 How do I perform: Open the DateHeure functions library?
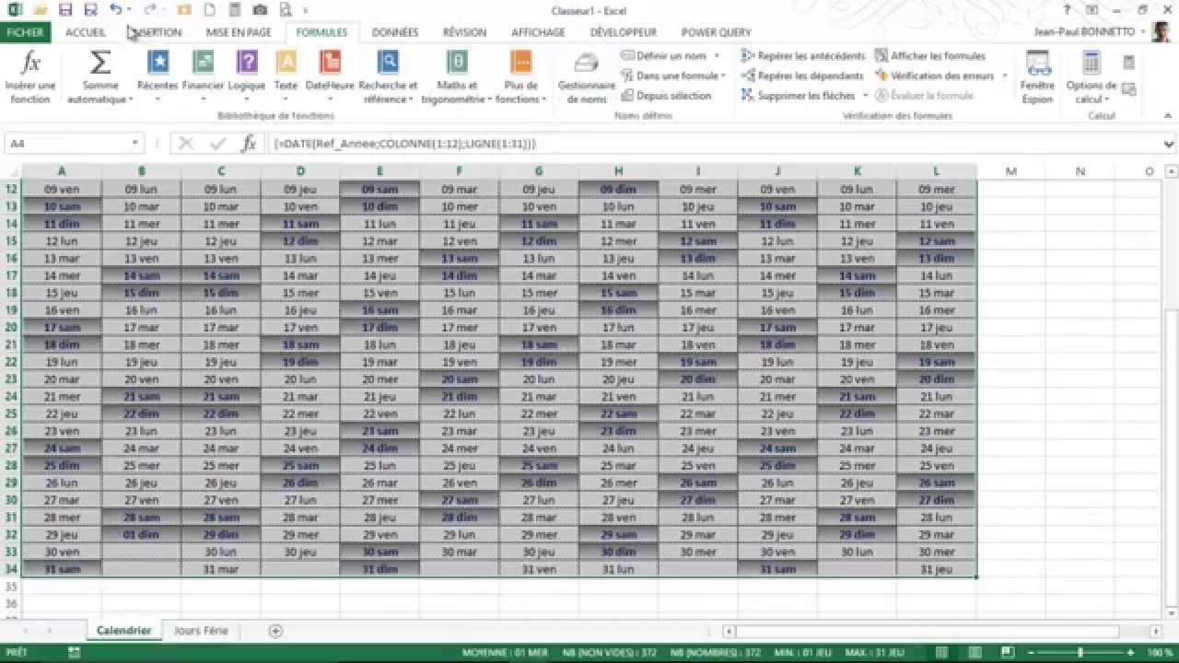tap(330, 76)
